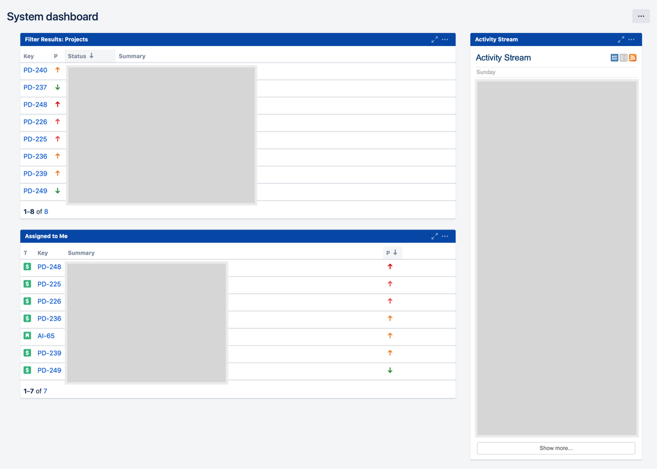The width and height of the screenshot is (657, 469).
Task: Switch Activity Stream to list view
Action: [x=623, y=58]
